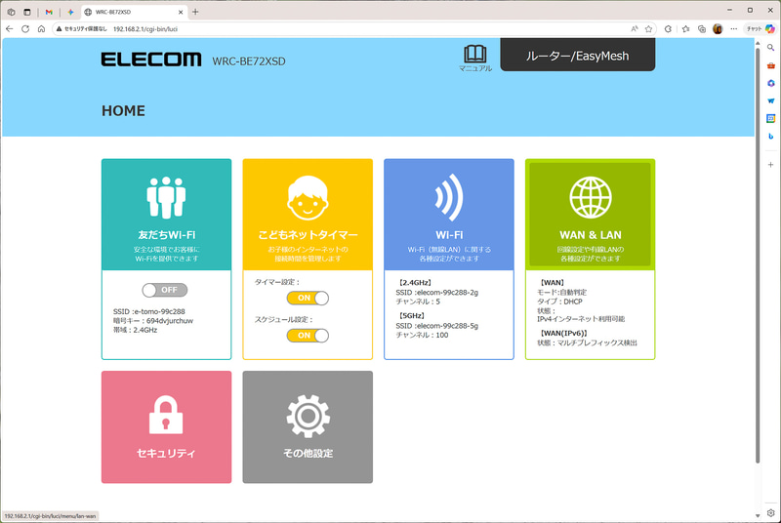Reload the page with refresh icon
This screenshot has width=781, height=523.
25,29
